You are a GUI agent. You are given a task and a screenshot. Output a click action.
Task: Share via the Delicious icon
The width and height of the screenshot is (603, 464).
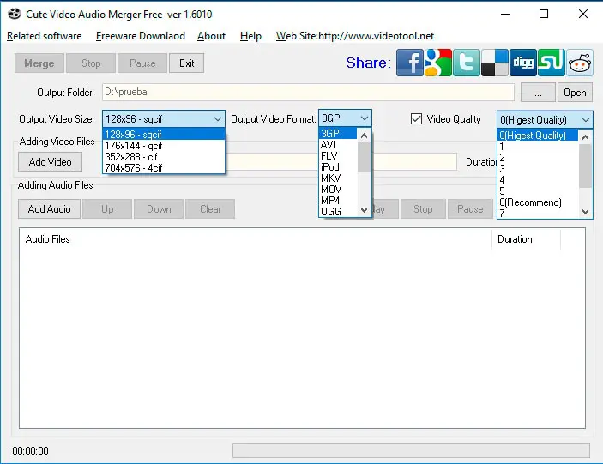495,63
